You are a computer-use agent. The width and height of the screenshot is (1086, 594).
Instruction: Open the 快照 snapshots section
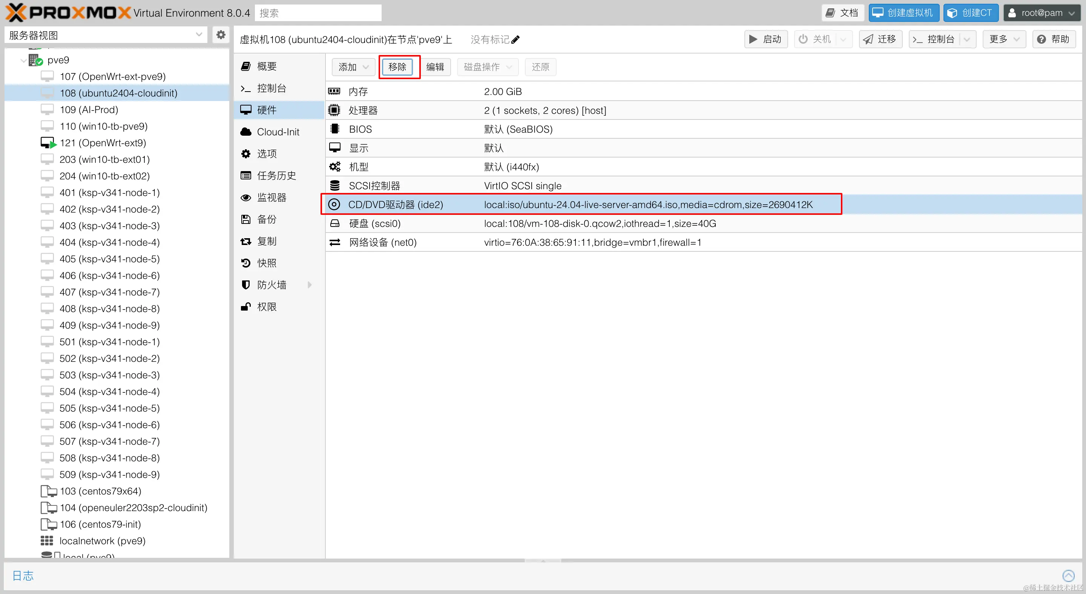pos(267,263)
